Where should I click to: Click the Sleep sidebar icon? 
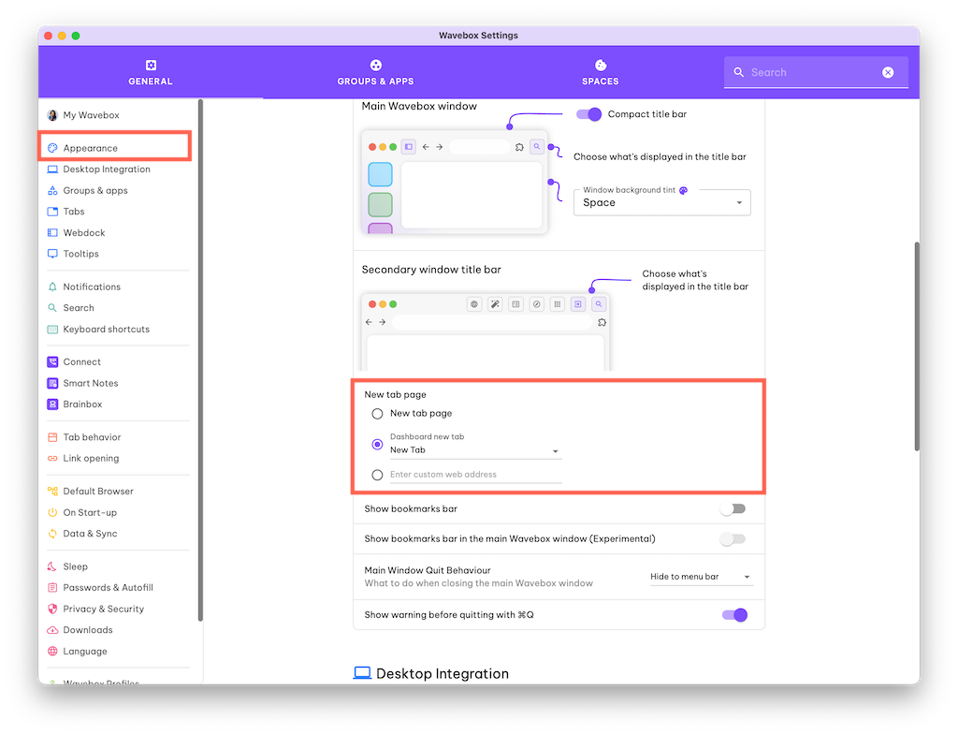[x=52, y=566]
